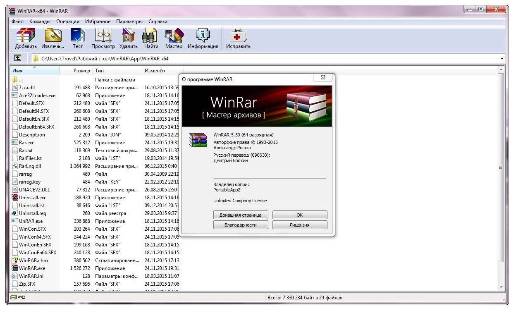Select the WinRAR.ini settings file icon

(15, 276)
